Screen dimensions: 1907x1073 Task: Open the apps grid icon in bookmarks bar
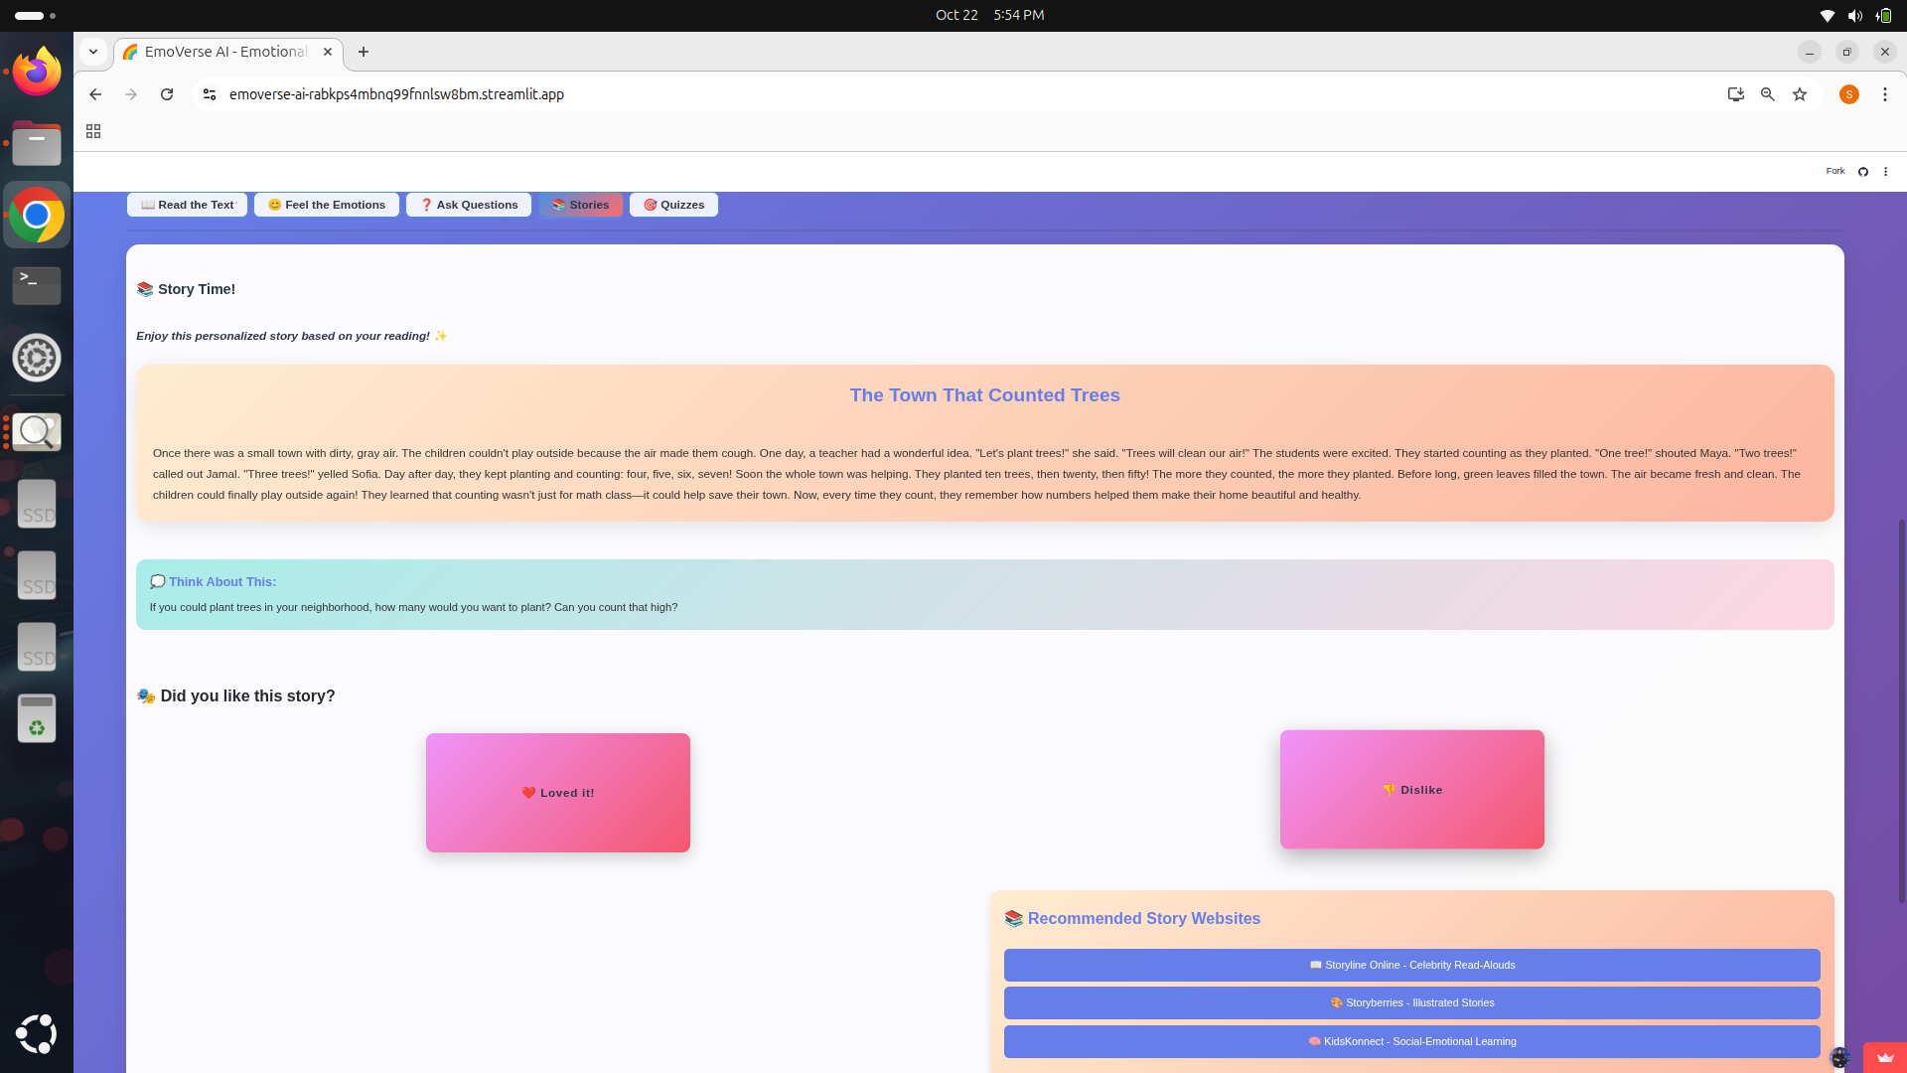[93, 131]
